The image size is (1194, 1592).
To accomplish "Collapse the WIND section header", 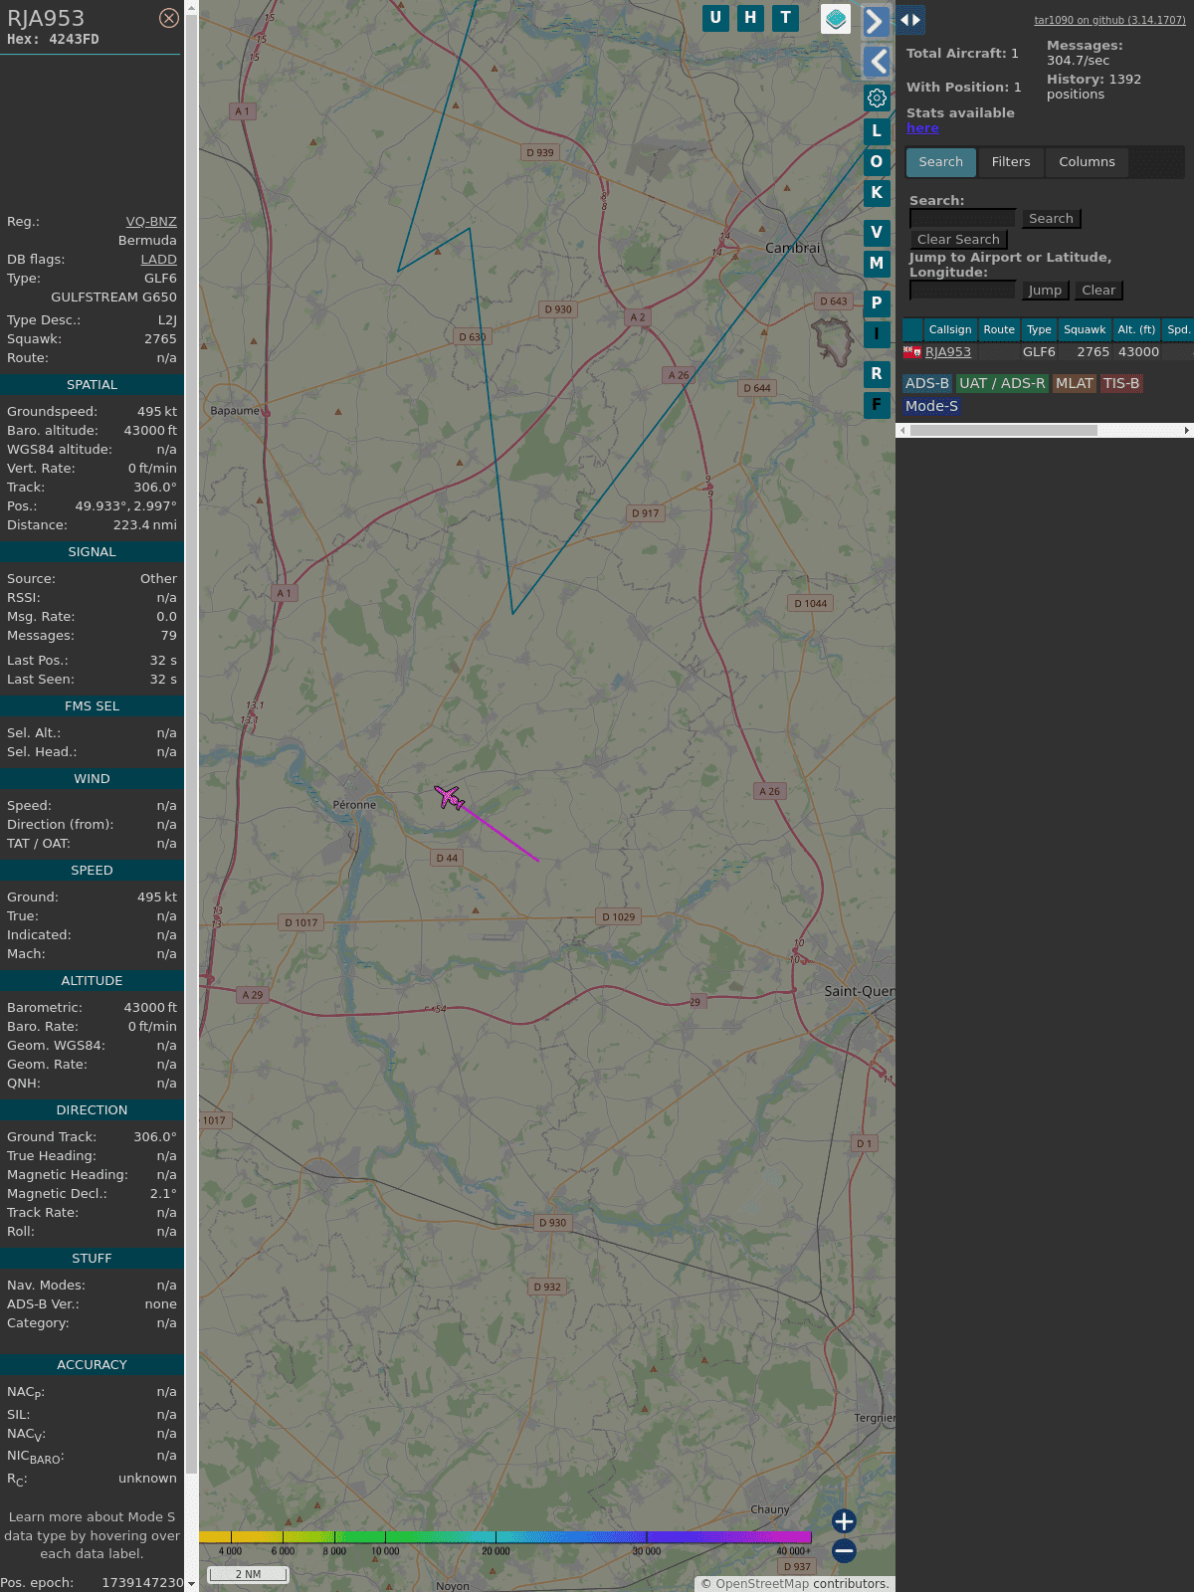I will pos(92,779).
